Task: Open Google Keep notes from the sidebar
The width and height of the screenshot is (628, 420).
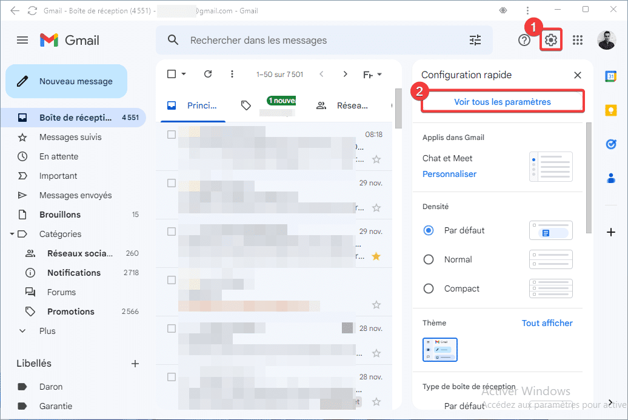Action: pos(610,110)
